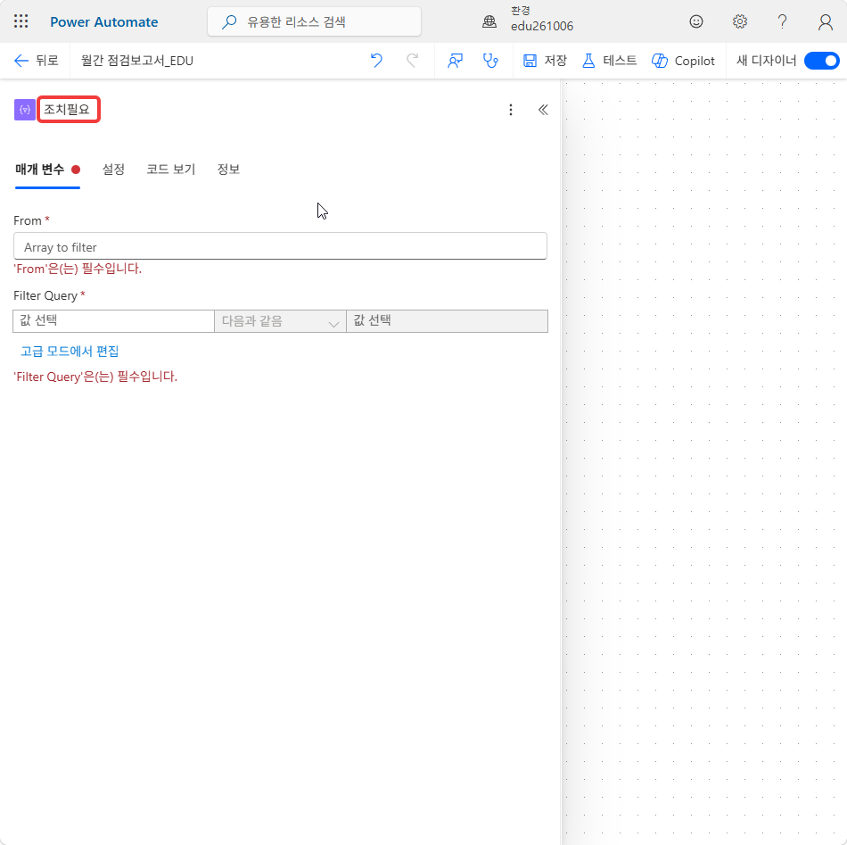Click the flow name 월간 점검보고서_EDU
Screen dimensions: 847x845
pyautogui.click(x=137, y=61)
